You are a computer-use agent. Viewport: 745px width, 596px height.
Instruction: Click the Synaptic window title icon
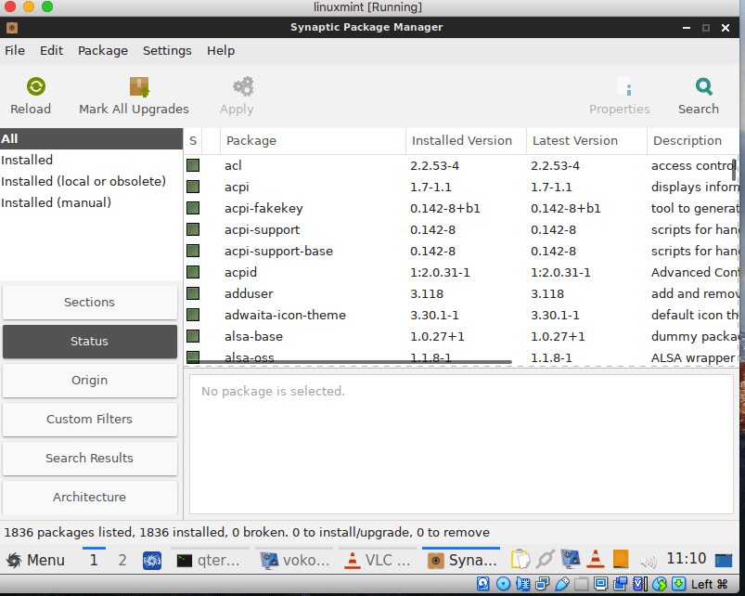pyautogui.click(x=12, y=28)
